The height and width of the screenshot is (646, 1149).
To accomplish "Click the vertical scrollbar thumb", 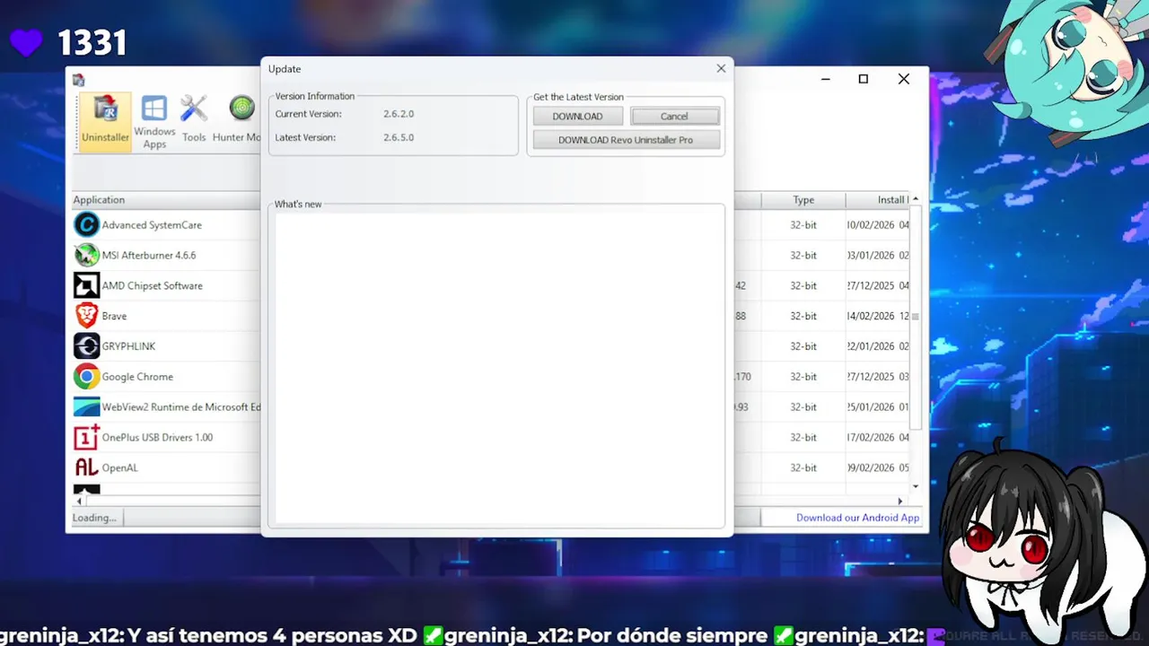I will click(x=916, y=317).
